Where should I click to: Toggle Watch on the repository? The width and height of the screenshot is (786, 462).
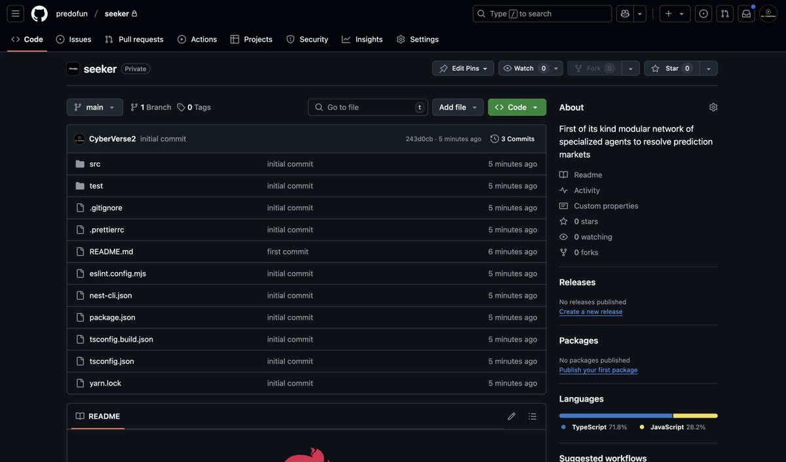[524, 69]
